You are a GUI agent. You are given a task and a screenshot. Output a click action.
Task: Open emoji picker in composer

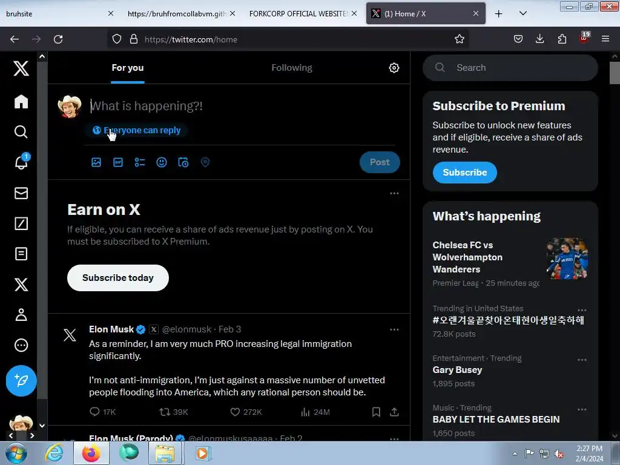point(161,162)
